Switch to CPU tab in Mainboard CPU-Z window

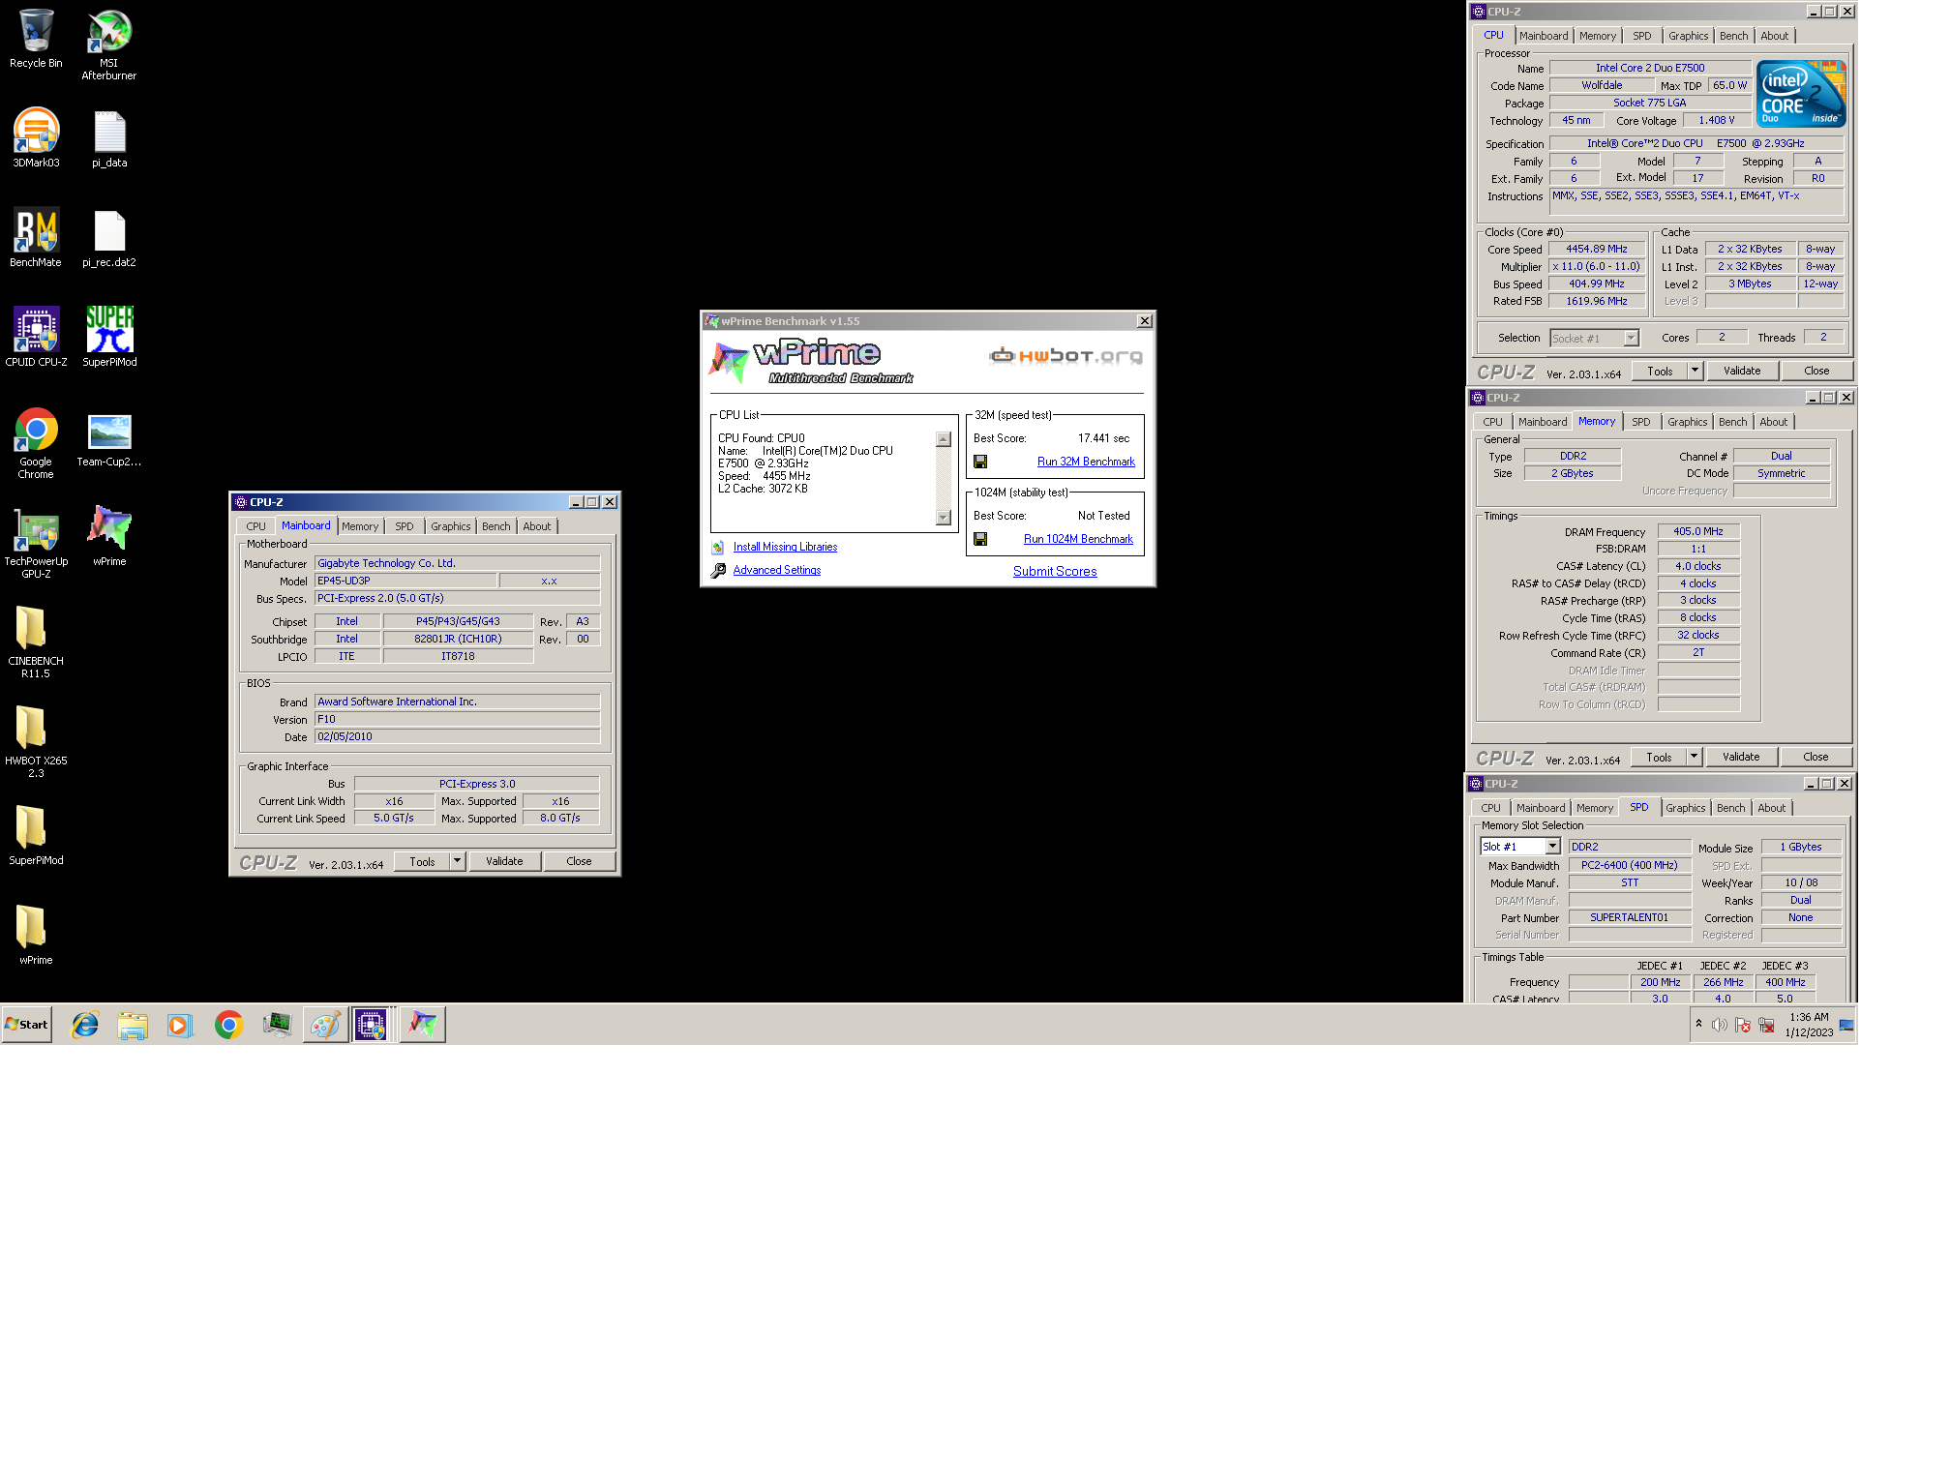click(x=255, y=526)
